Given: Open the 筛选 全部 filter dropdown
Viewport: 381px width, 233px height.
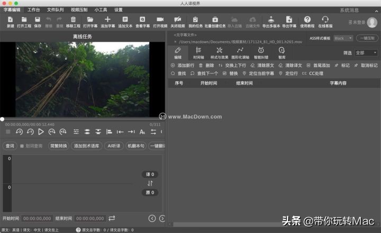Looking at the screenshot, I should coord(366,53).
